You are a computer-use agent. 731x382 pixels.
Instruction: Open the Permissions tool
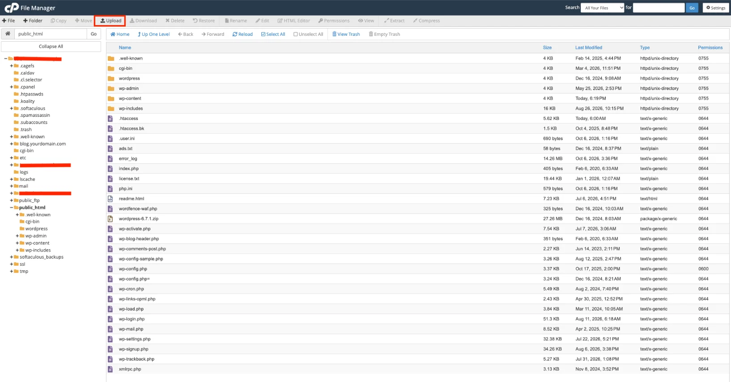pos(334,21)
